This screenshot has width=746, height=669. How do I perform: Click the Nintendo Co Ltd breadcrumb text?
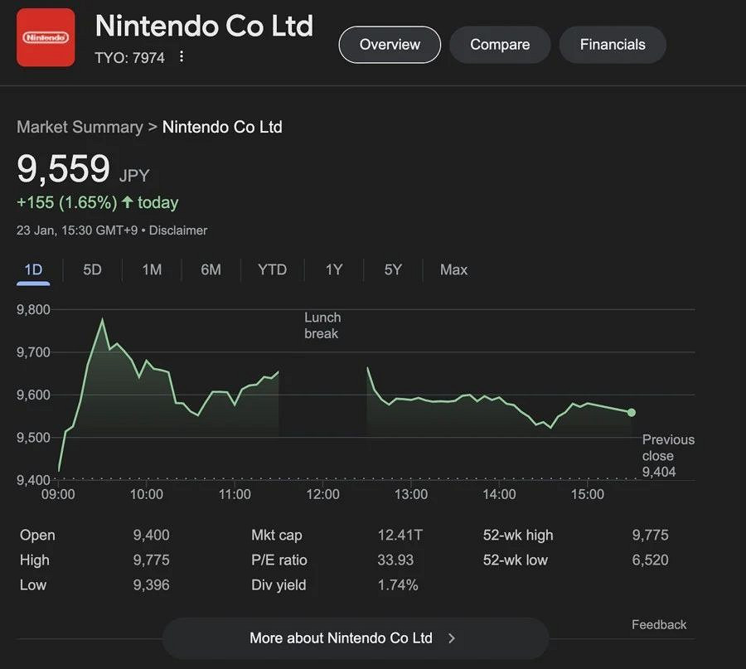pyautogui.click(x=222, y=127)
